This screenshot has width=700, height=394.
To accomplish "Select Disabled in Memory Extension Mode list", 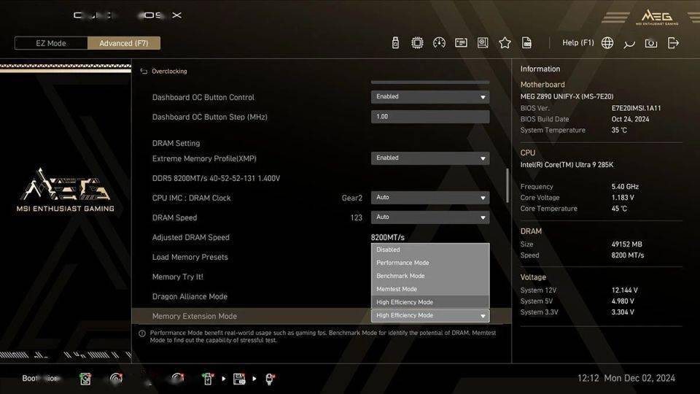I will click(x=429, y=250).
